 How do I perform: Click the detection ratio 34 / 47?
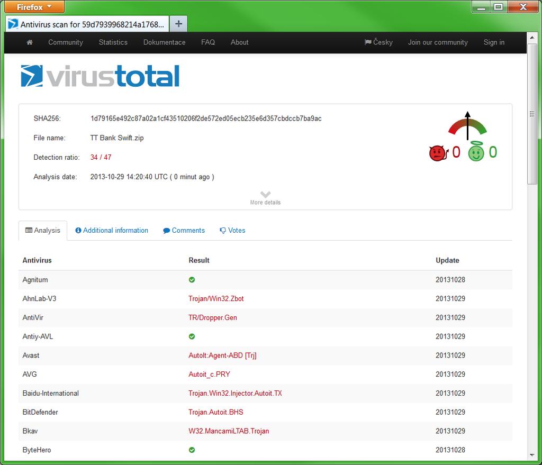pyautogui.click(x=101, y=157)
